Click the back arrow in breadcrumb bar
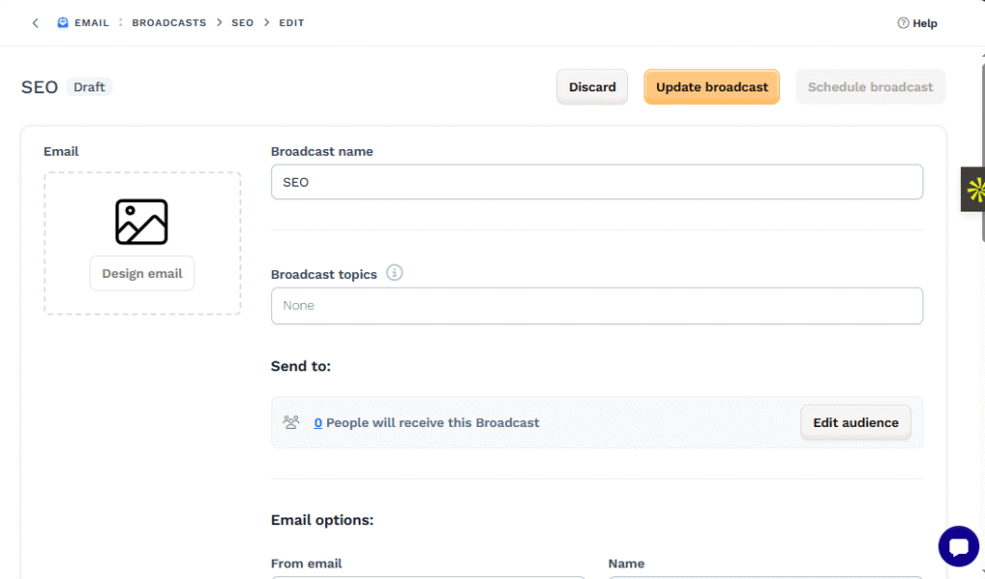The width and height of the screenshot is (985, 579). tap(36, 23)
